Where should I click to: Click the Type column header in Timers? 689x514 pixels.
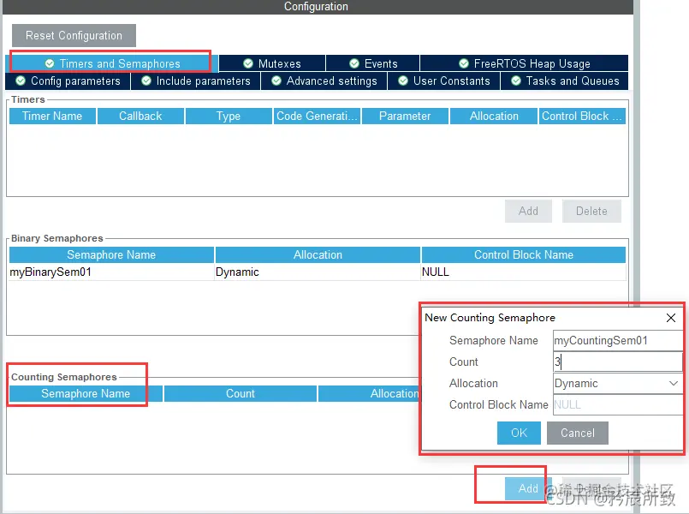[x=229, y=117]
